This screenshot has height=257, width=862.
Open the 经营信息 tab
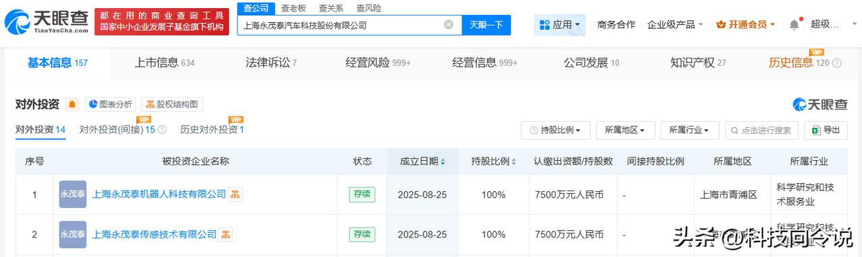coord(485,63)
